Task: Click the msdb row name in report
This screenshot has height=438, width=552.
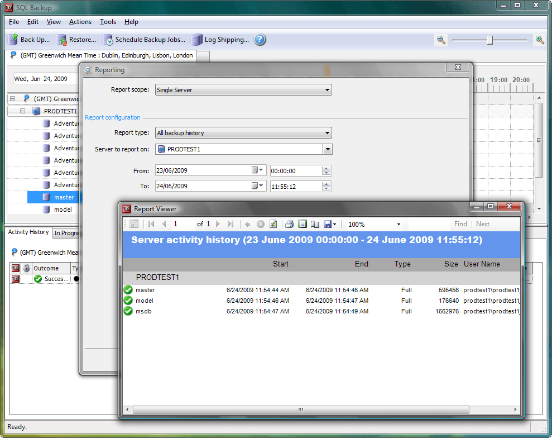Action: coord(143,311)
